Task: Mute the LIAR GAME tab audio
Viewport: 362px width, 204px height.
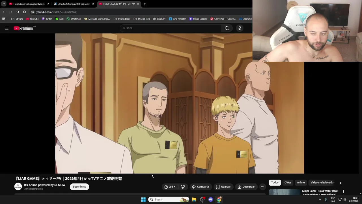Action: tap(133, 4)
